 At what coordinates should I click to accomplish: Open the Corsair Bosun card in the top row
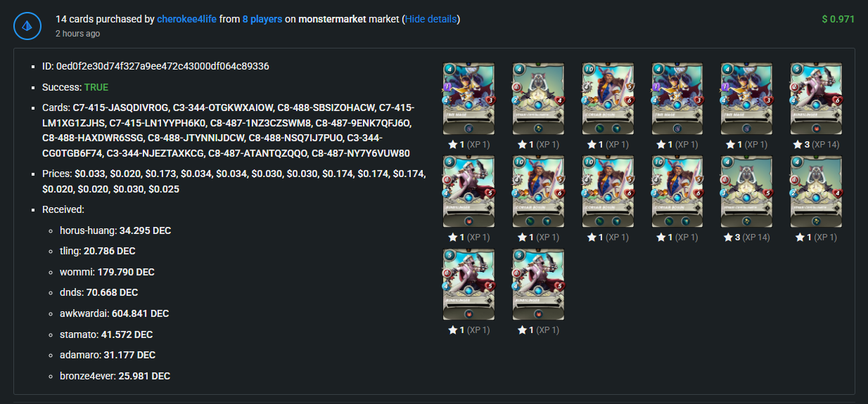(x=608, y=98)
